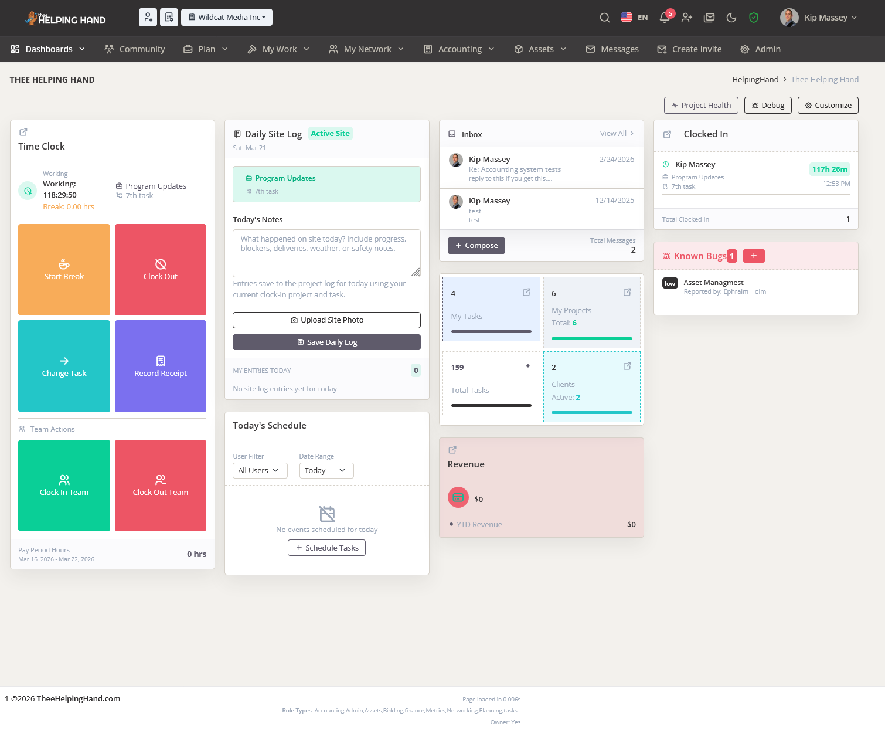Screen dimensions: 885x733
Task: Click the add Known Bug plus button
Action: coord(754,256)
